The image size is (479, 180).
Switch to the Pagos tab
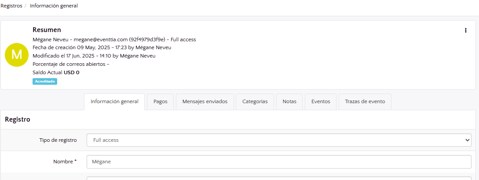click(160, 101)
